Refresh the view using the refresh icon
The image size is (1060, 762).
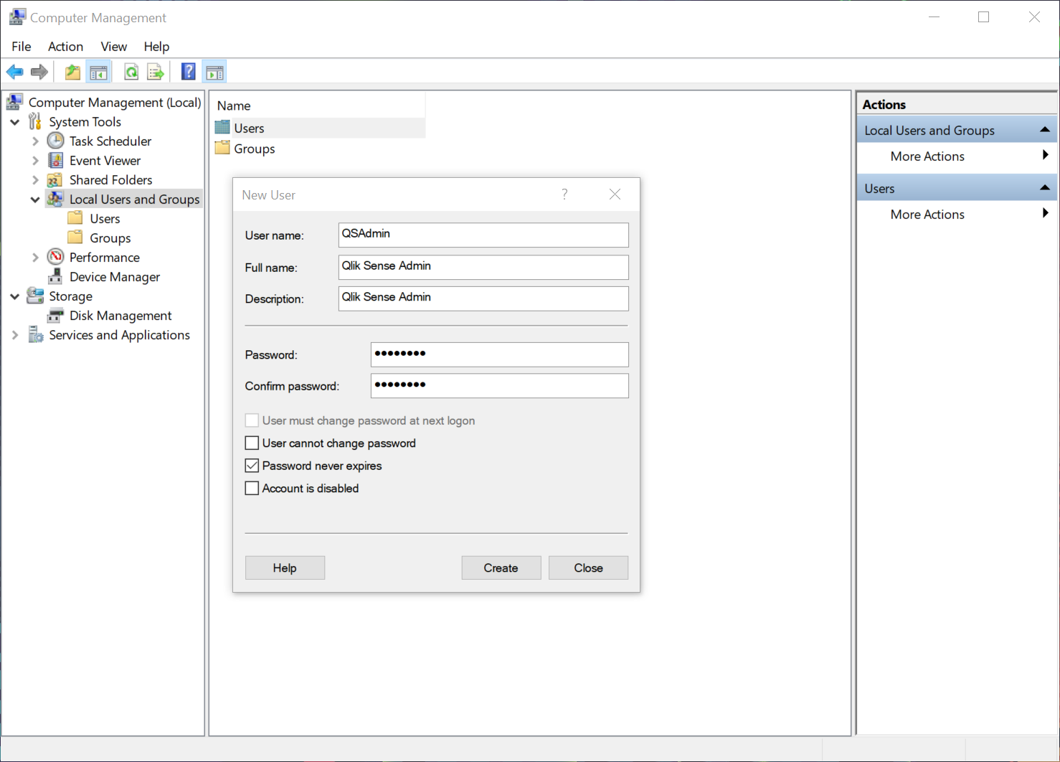pos(131,71)
